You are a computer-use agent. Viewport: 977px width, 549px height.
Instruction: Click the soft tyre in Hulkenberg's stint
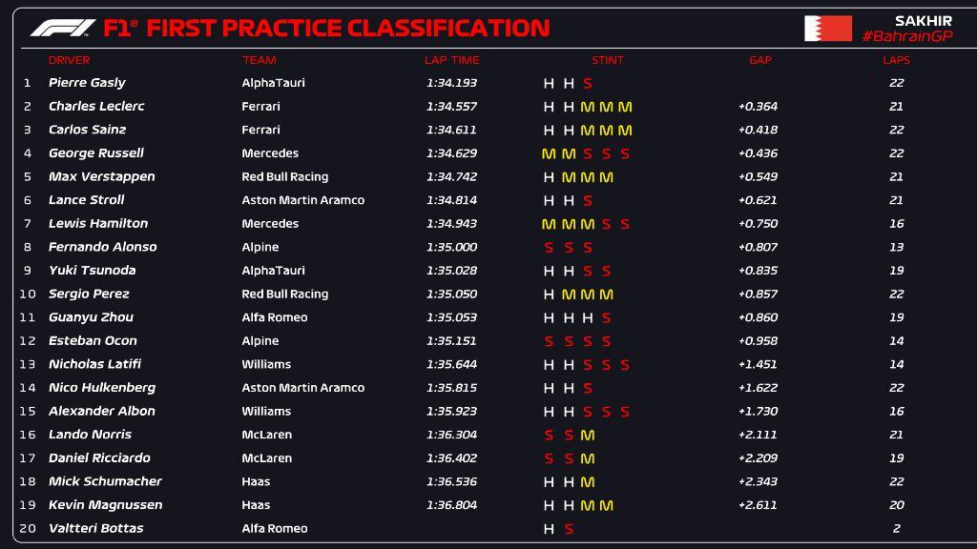pos(588,389)
